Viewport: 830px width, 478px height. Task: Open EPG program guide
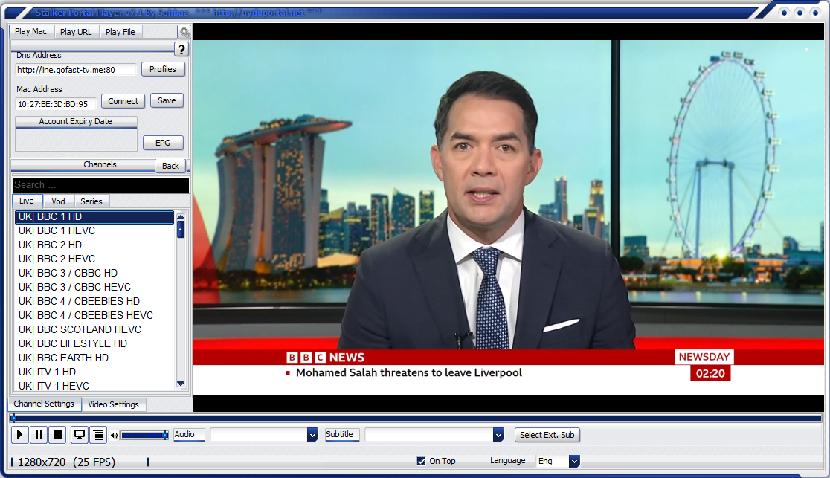coord(162,143)
